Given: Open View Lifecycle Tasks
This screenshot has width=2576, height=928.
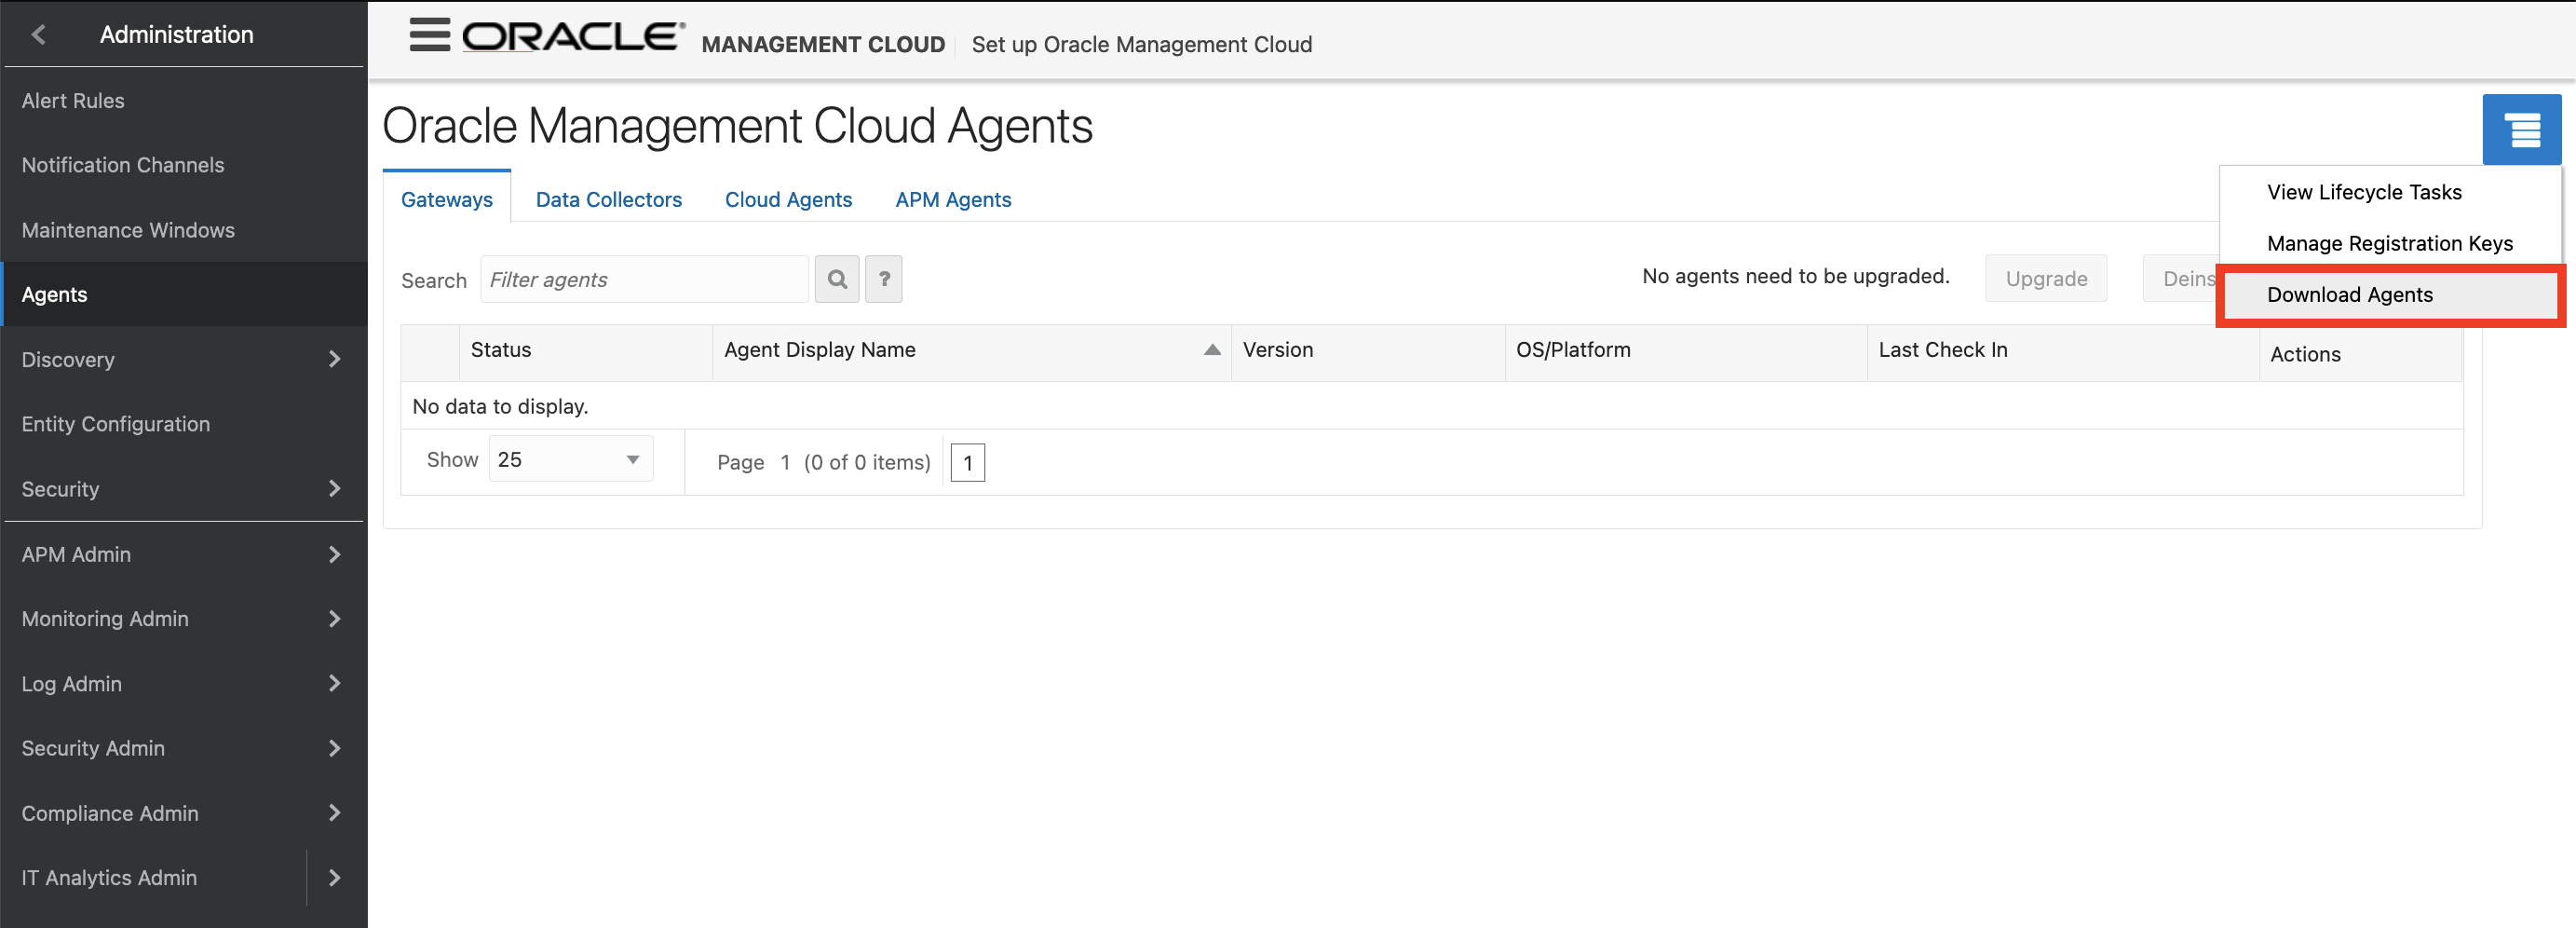Looking at the screenshot, I should tap(2365, 192).
